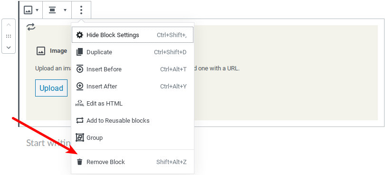The height and width of the screenshot is (175, 385).
Task: Select the Group option
Action: tap(133, 137)
